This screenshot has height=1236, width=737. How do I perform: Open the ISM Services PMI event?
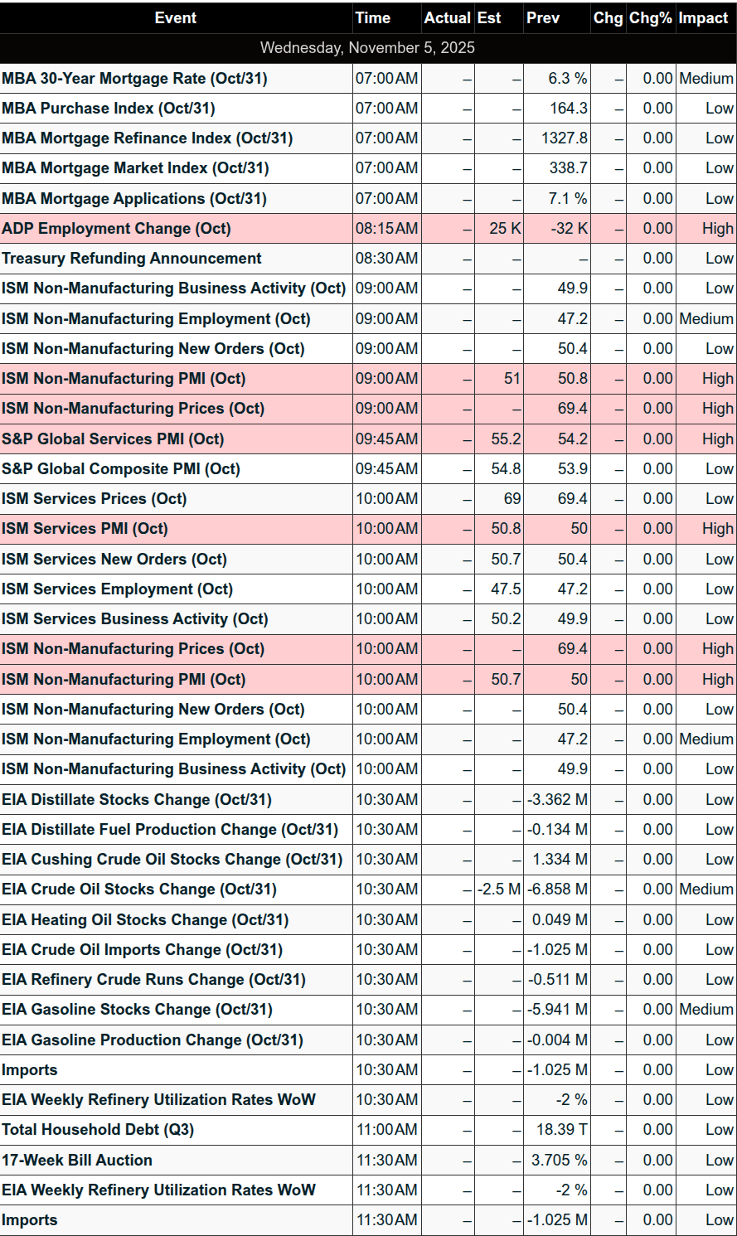click(x=85, y=528)
